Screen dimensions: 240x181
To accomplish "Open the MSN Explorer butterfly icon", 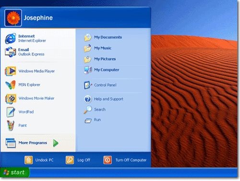I will point(11,85).
